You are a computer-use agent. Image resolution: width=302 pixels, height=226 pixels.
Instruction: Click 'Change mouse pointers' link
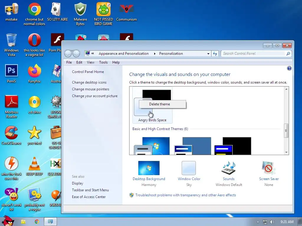pyautogui.click(x=91, y=89)
